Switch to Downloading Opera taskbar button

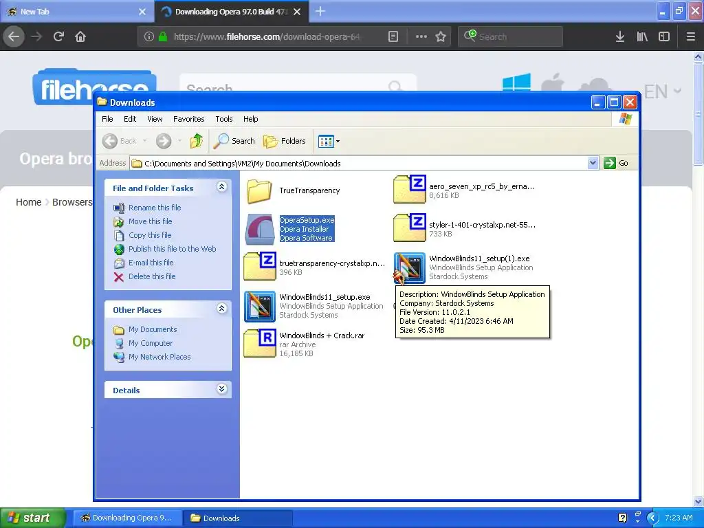point(127,518)
